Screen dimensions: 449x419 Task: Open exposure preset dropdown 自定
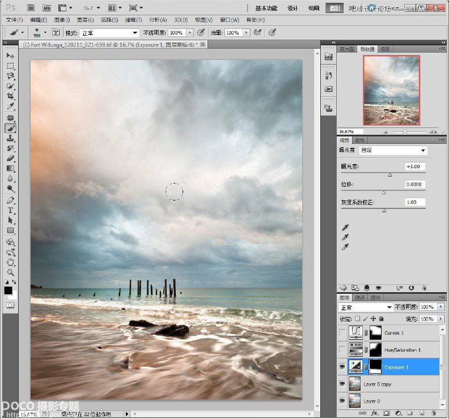(x=393, y=150)
